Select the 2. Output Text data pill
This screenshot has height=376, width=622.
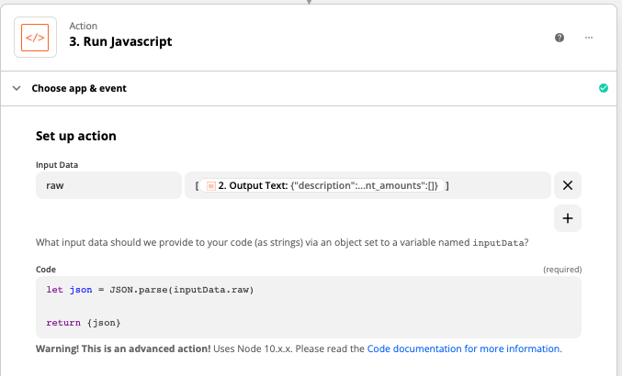[x=322, y=185]
